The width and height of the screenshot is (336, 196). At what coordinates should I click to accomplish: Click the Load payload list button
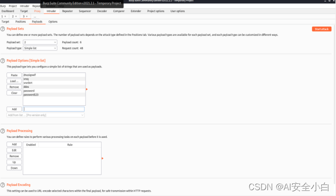pyautogui.click(x=14, y=81)
